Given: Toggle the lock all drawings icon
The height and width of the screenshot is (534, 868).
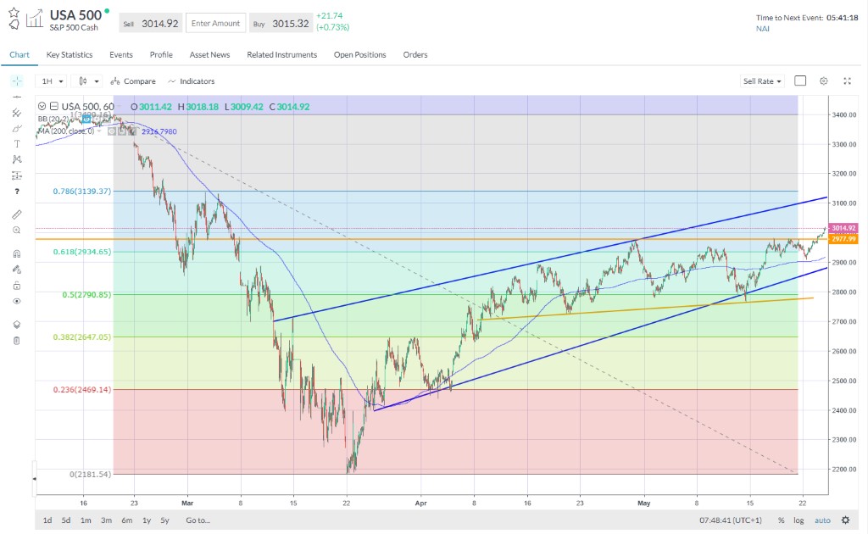Looking at the screenshot, I should [x=17, y=286].
